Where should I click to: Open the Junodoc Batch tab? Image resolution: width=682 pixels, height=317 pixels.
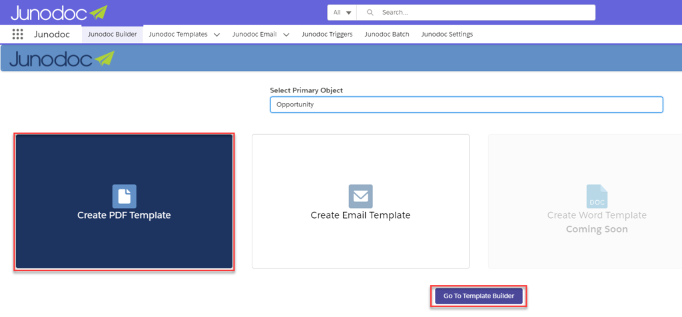387,35
